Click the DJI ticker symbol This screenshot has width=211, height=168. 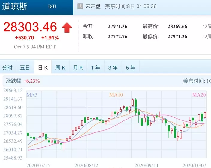tap(52, 7)
